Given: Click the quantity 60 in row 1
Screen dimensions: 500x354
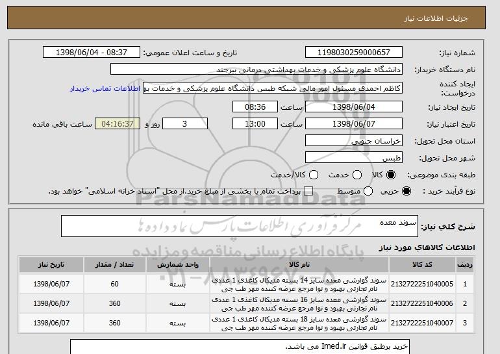Looking at the screenshot, I should pyautogui.click(x=114, y=284).
